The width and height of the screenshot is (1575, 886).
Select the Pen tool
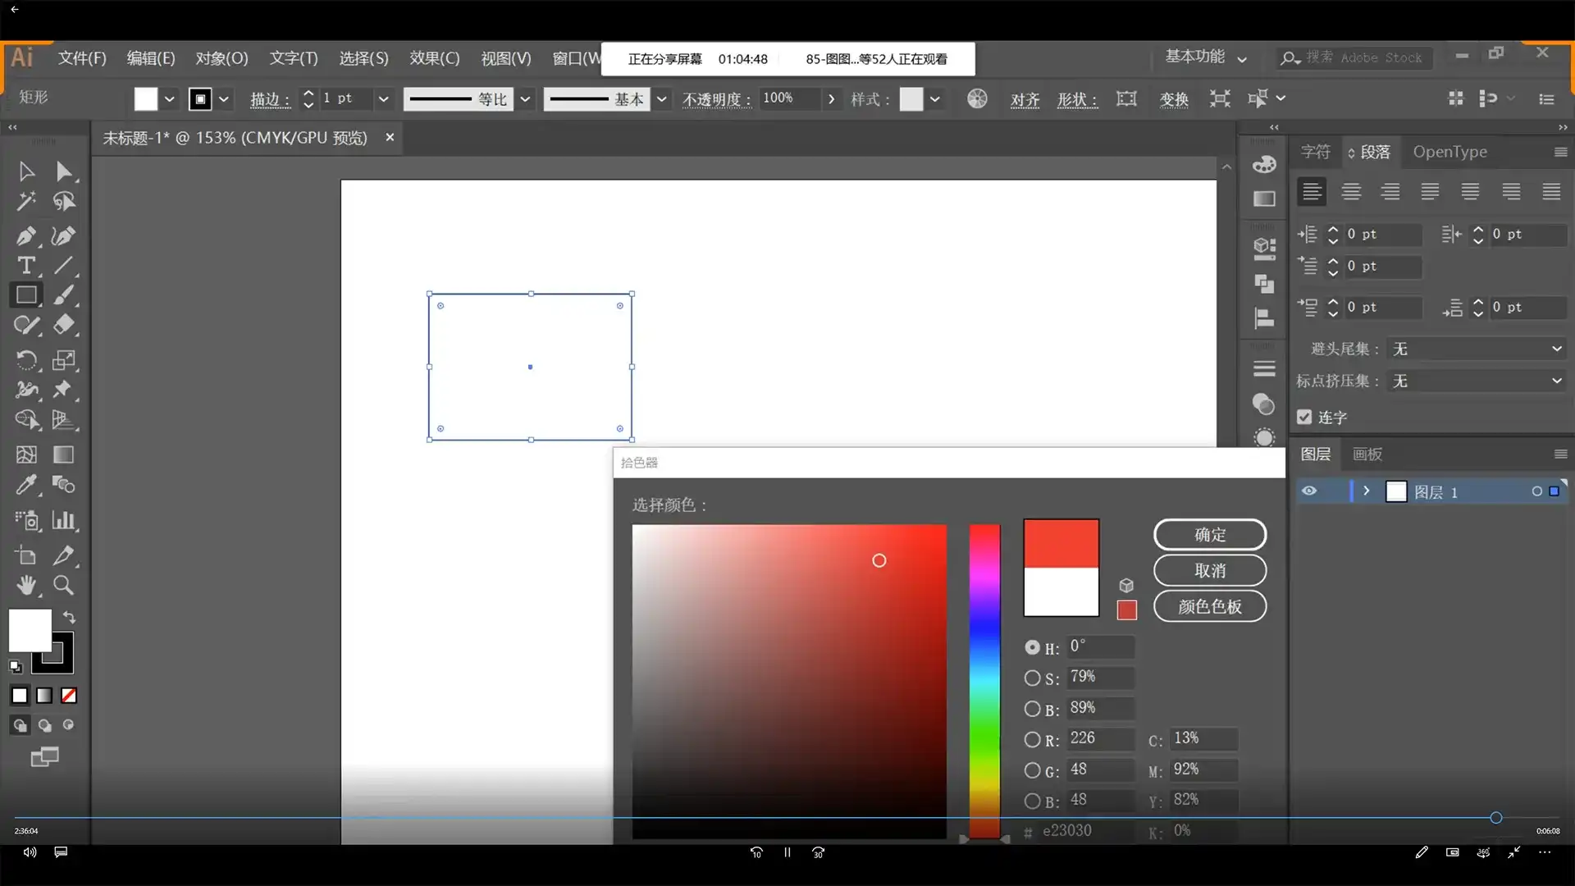tap(25, 236)
